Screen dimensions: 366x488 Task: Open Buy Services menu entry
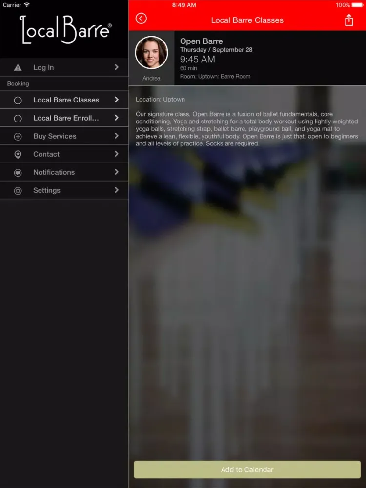pos(64,136)
